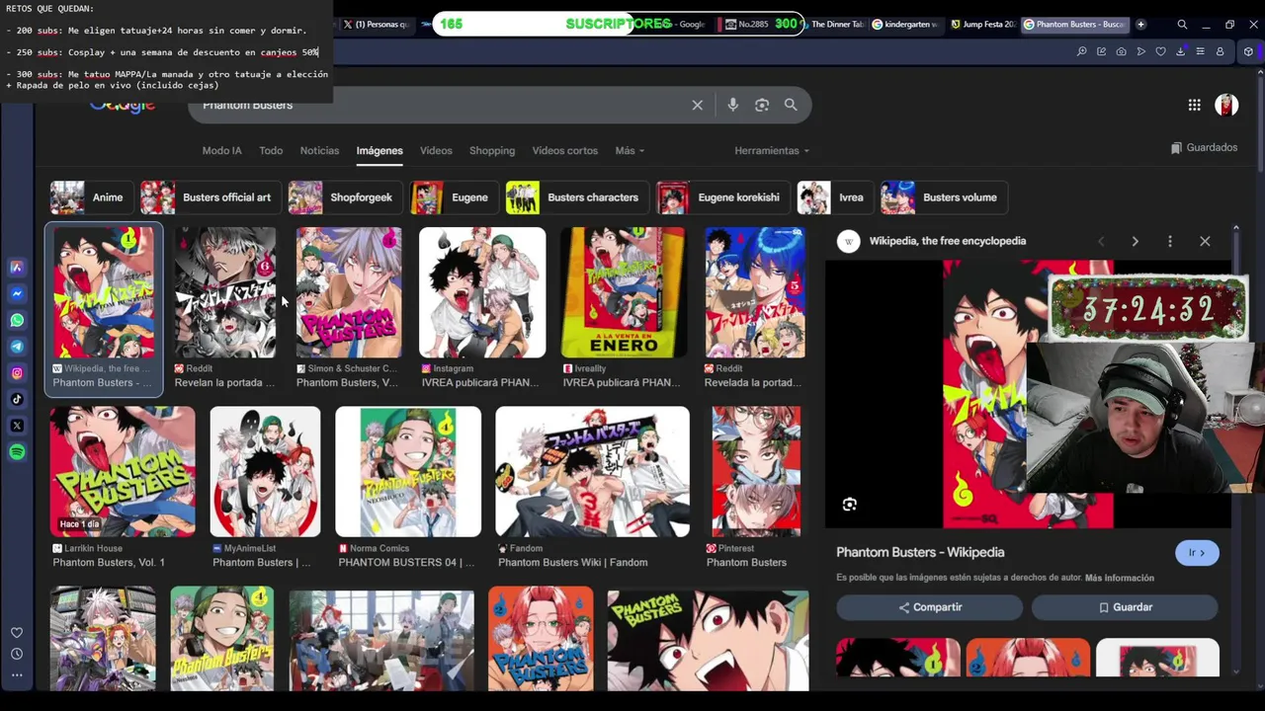1265x711 pixels.
Task: Click the search magnifier in Google box
Action: tap(791, 105)
